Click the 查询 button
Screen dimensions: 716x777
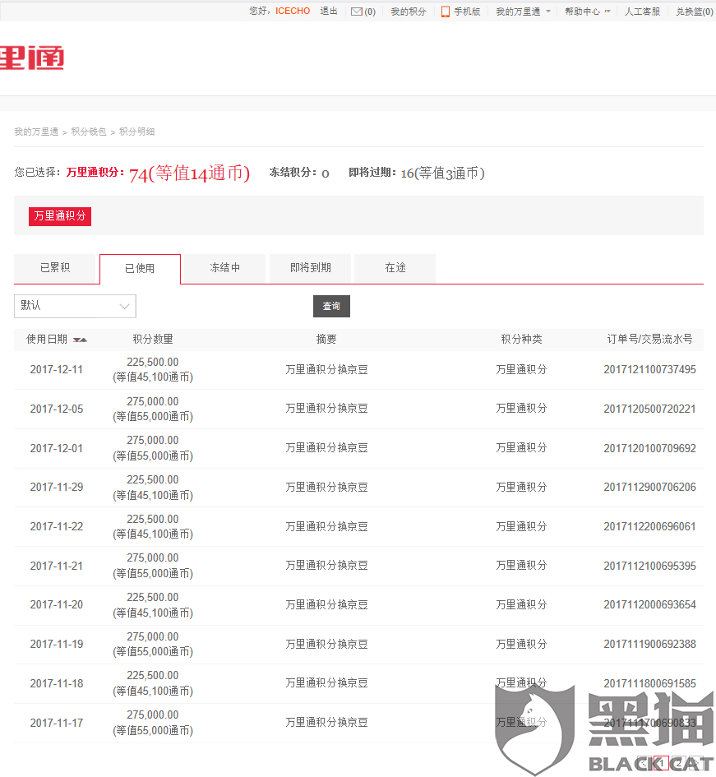(x=331, y=306)
